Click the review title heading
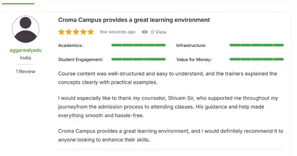Image resolution: width=297 pixels, height=156 pixels. tap(134, 20)
